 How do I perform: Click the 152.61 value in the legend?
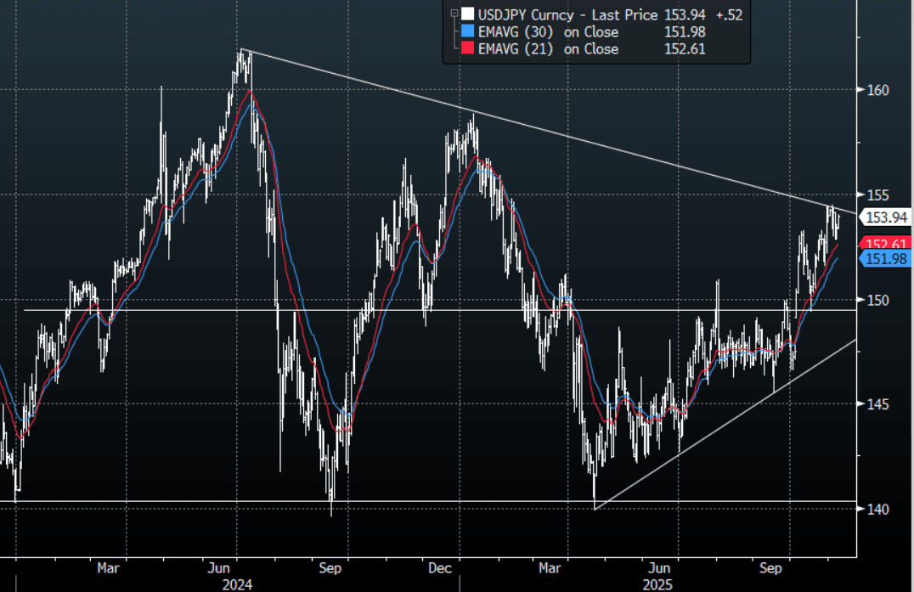[x=685, y=49]
